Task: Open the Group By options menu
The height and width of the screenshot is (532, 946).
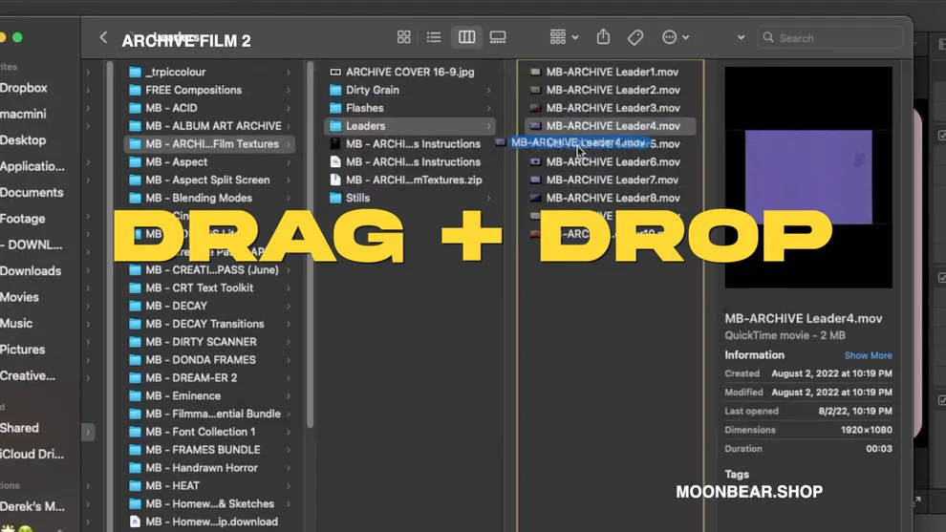Action: (x=563, y=37)
